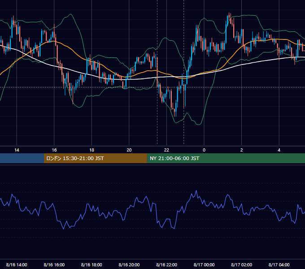Click the 8/16 20:00 date label
This screenshot has width=305, height=269.
pyautogui.click(x=129, y=265)
